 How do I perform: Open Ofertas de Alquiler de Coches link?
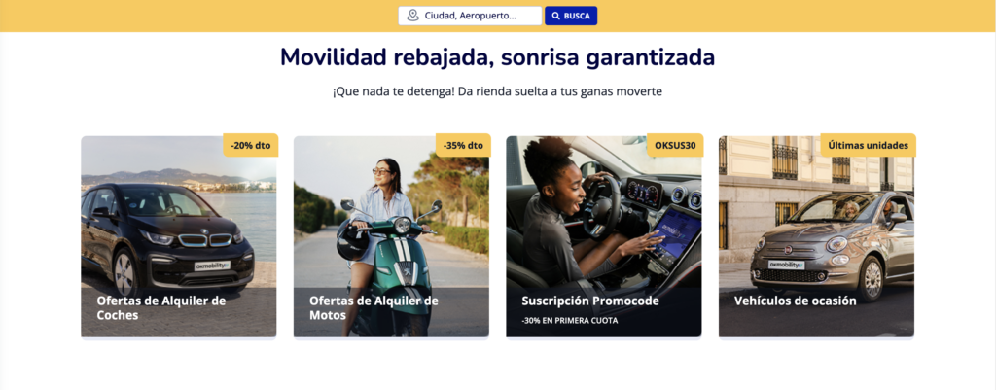click(161, 307)
